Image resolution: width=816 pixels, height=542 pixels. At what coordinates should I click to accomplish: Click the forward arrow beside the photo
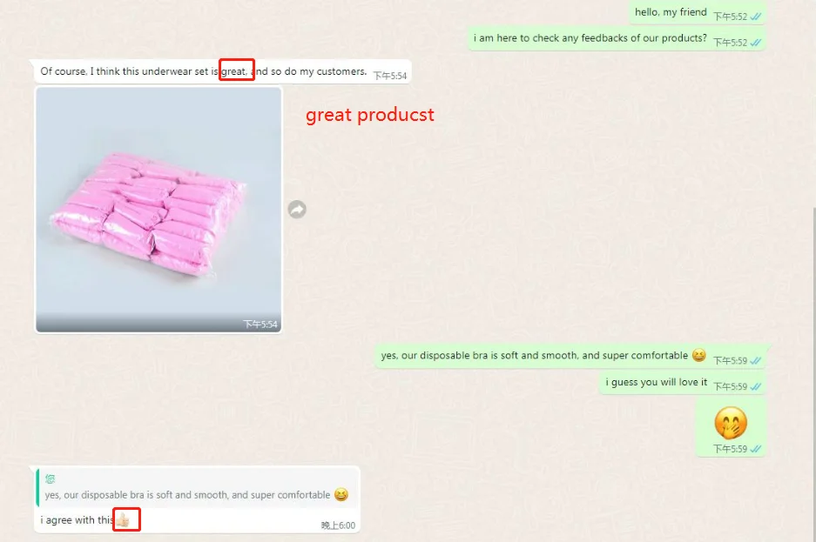click(x=297, y=210)
